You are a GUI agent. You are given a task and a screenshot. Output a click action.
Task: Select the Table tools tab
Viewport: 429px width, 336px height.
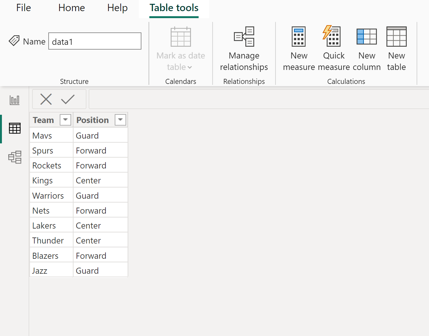coord(174,8)
